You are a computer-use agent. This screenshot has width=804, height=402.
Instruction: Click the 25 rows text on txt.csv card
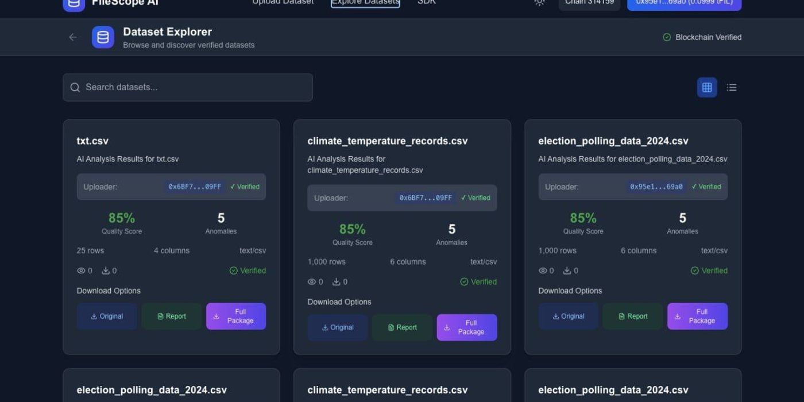pos(91,250)
